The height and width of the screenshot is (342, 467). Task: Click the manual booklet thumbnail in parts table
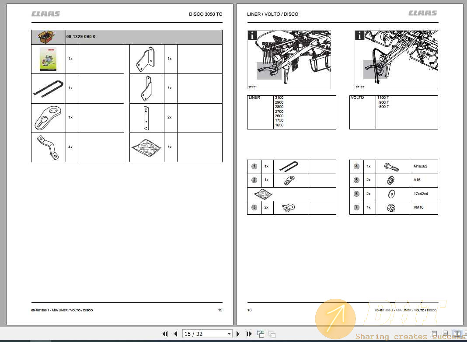48,59
